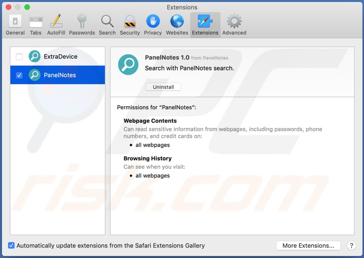Select ExtraDevice in the extensions list

pos(60,57)
